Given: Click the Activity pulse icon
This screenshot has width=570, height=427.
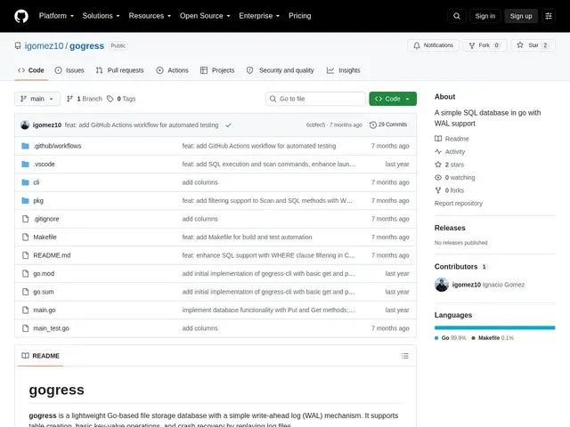Looking at the screenshot, I should tap(438, 151).
